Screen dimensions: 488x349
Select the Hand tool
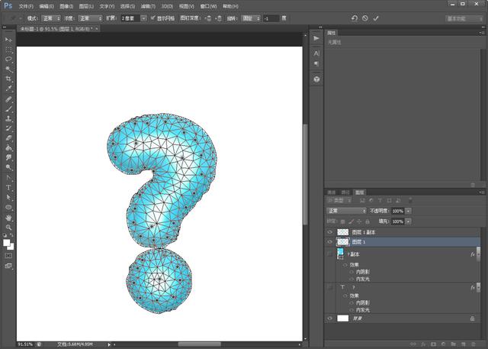(x=8, y=218)
